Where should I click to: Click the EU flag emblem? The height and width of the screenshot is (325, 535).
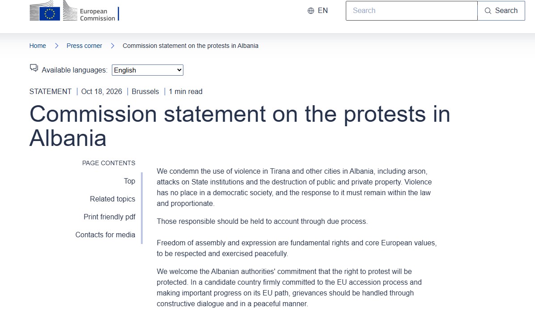pyautogui.click(x=50, y=14)
